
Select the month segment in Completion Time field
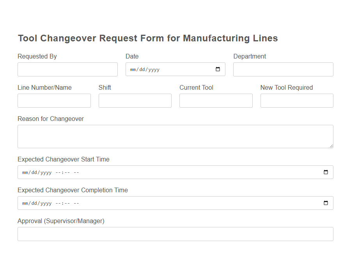(24, 203)
